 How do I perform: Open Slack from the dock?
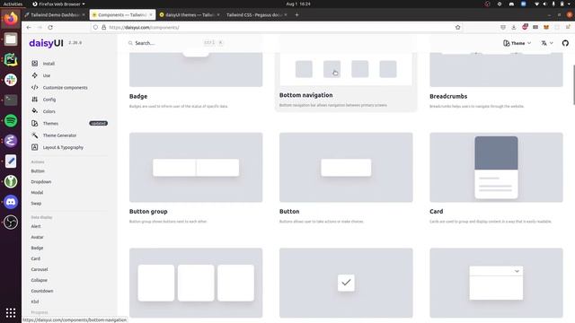tap(11, 80)
